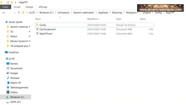This screenshot has height=105, width=186.
Task: Click the Musique note icon
Action: pos(8,78)
